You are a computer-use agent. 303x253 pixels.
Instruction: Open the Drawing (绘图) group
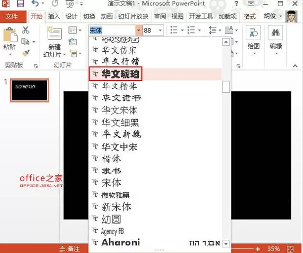click(253, 40)
